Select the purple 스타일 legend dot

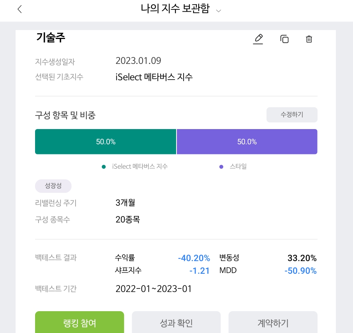point(221,167)
